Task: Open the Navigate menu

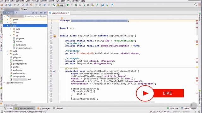Action: coord(20,1)
